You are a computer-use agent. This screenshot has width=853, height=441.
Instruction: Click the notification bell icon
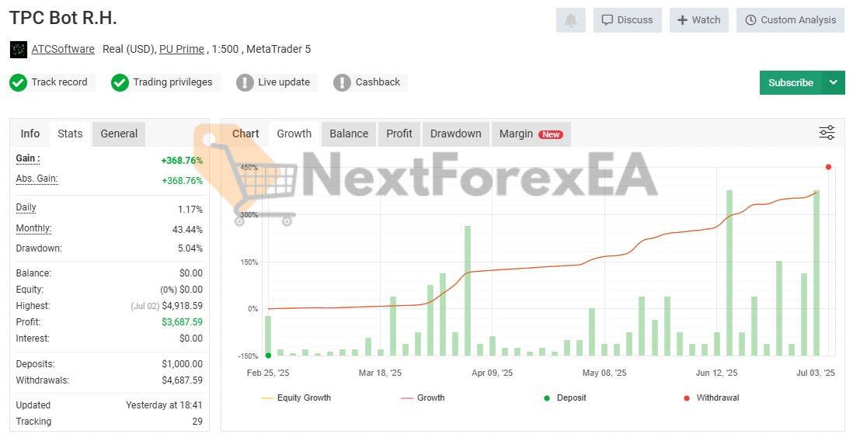(570, 20)
